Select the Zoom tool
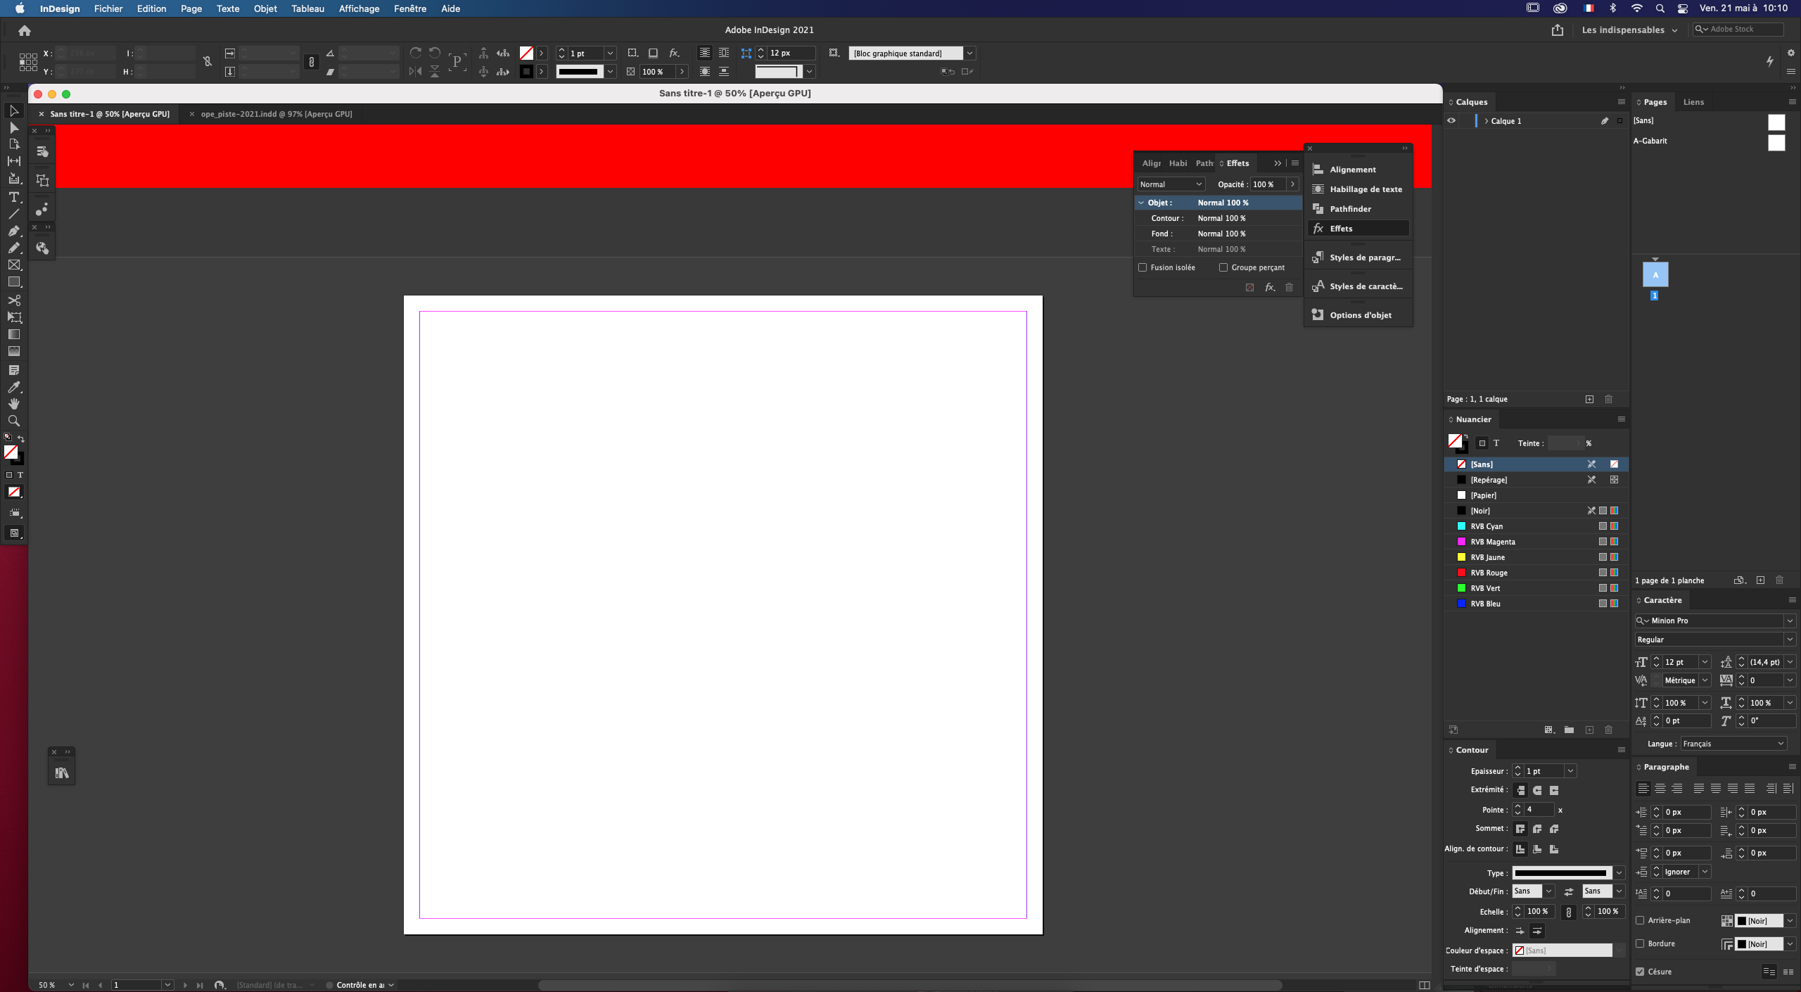Screen dimensions: 1801x992 tap(14, 421)
